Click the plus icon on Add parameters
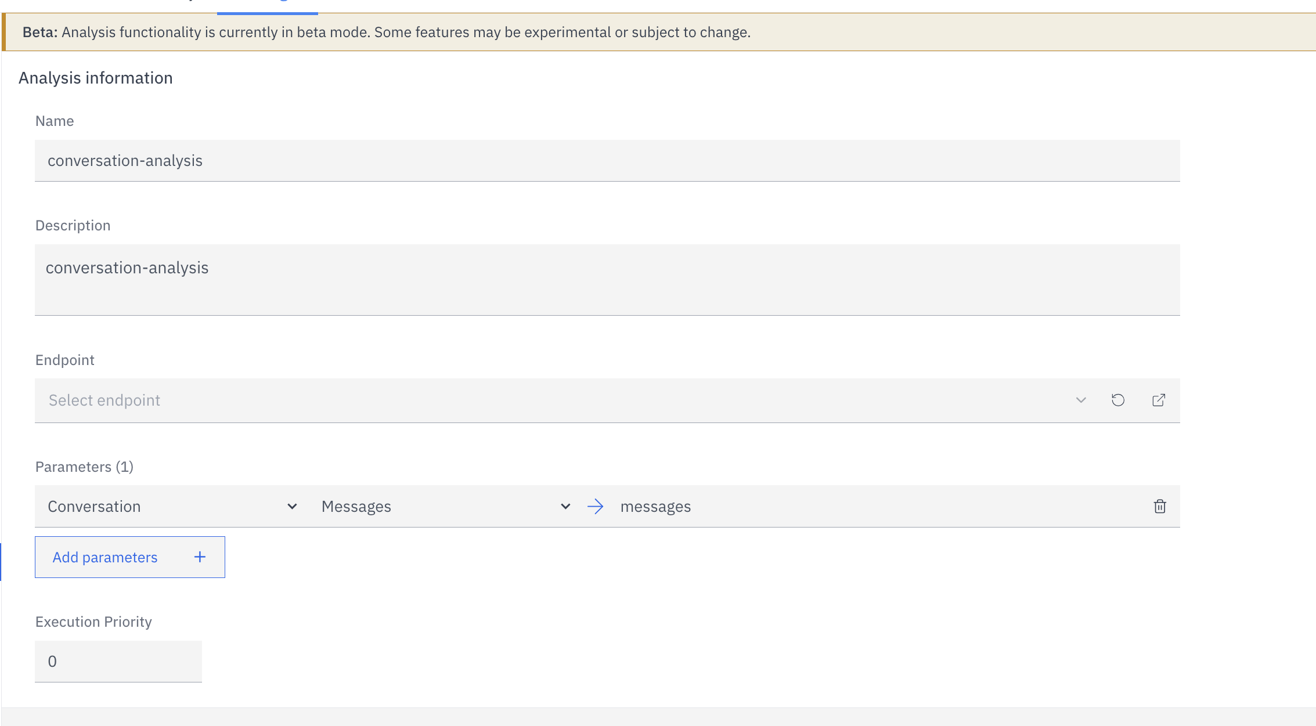The height and width of the screenshot is (726, 1316). 199,557
